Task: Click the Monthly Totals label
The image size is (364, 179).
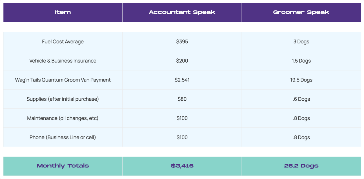Action: pyautogui.click(x=63, y=166)
